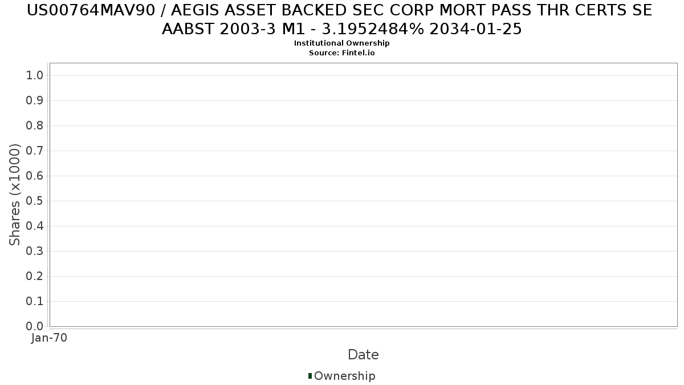Click the Shares (x1000) axis title
Screen dimensions: 684x385
[15, 195]
